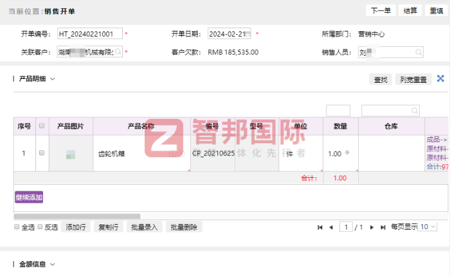
Task: Click the search magnifier in 销售人员 field
Action: click(418, 52)
